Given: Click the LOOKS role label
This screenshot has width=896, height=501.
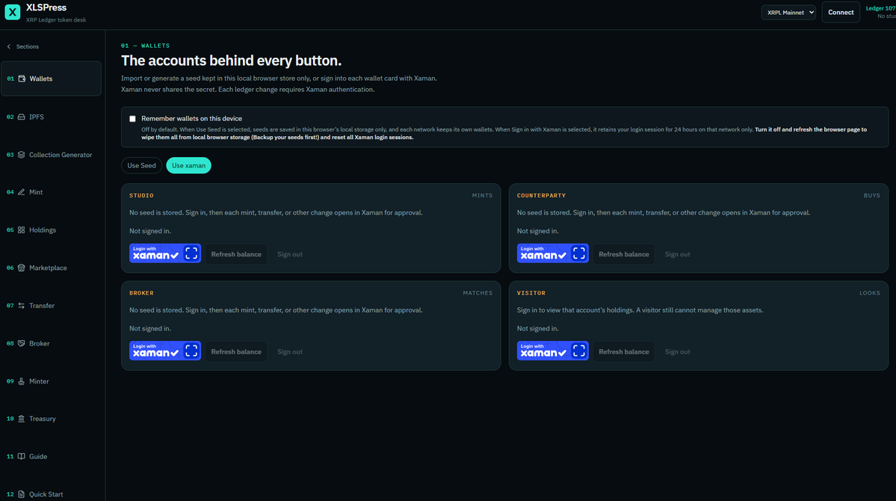Looking at the screenshot, I should click(870, 293).
